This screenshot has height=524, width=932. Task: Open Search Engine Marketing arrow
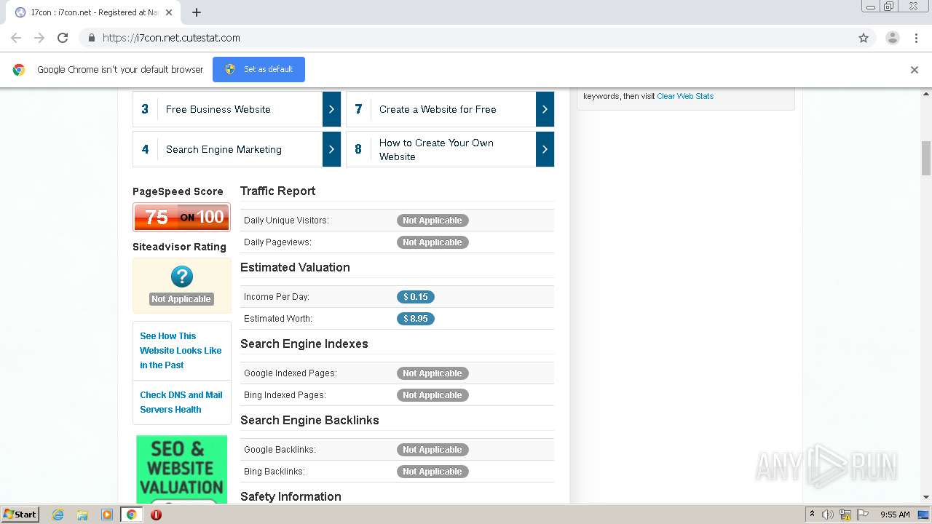(x=331, y=149)
